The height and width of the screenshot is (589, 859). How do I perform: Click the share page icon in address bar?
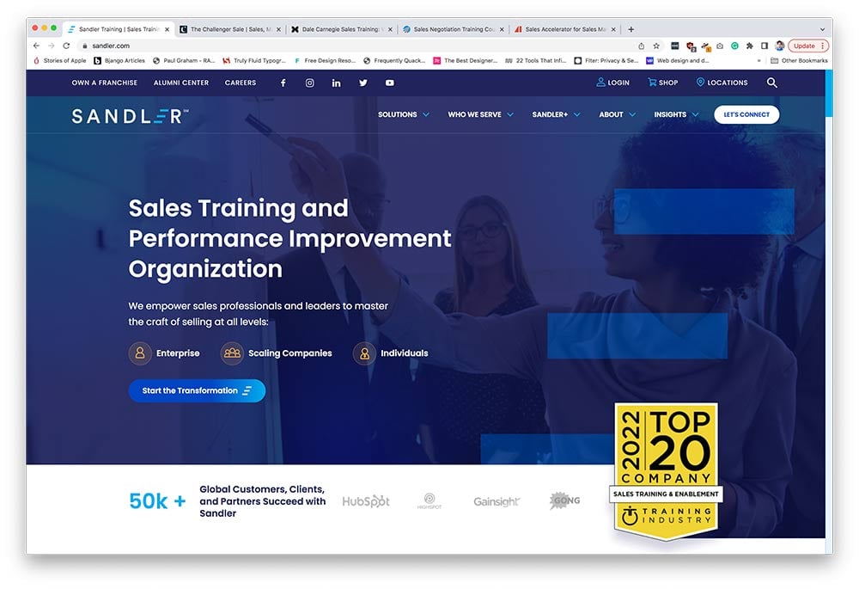coord(642,46)
